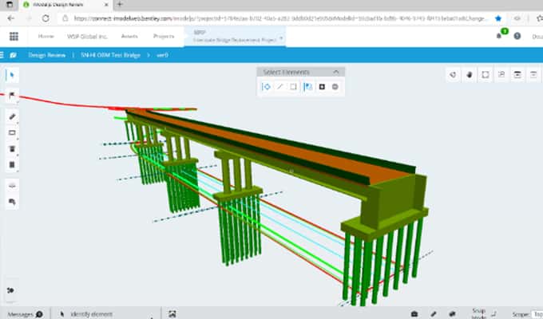Screen dimensions: 543x319
Task: Select the Measure tool in left toolbar
Action: (x=11, y=116)
